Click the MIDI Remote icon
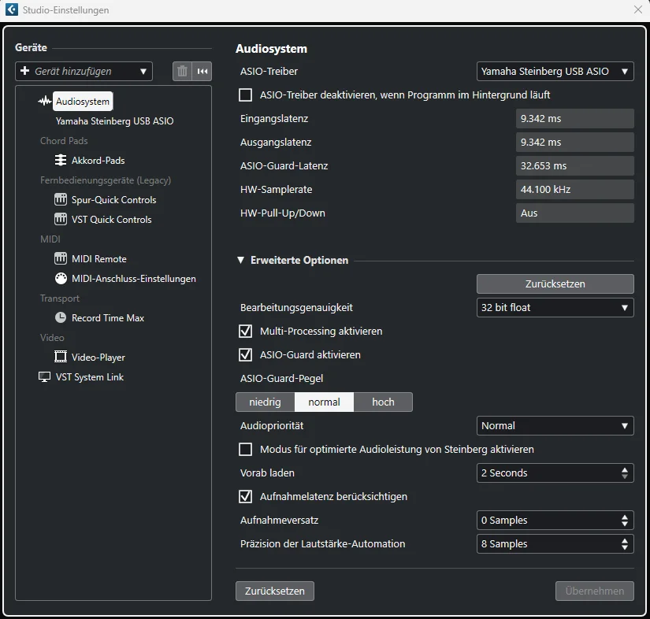 61,258
